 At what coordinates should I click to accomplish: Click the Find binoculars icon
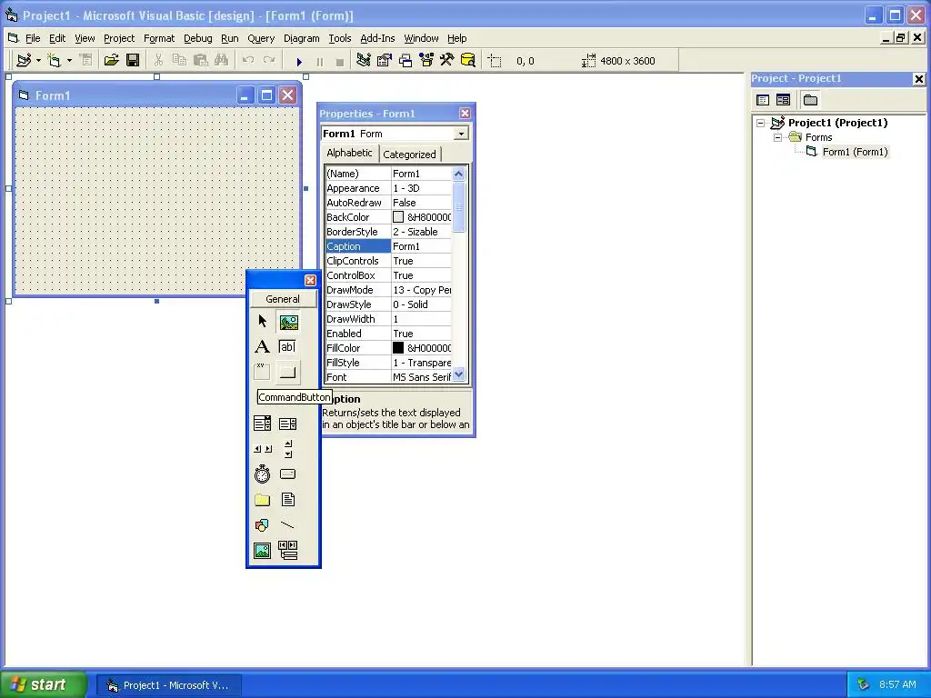222,61
